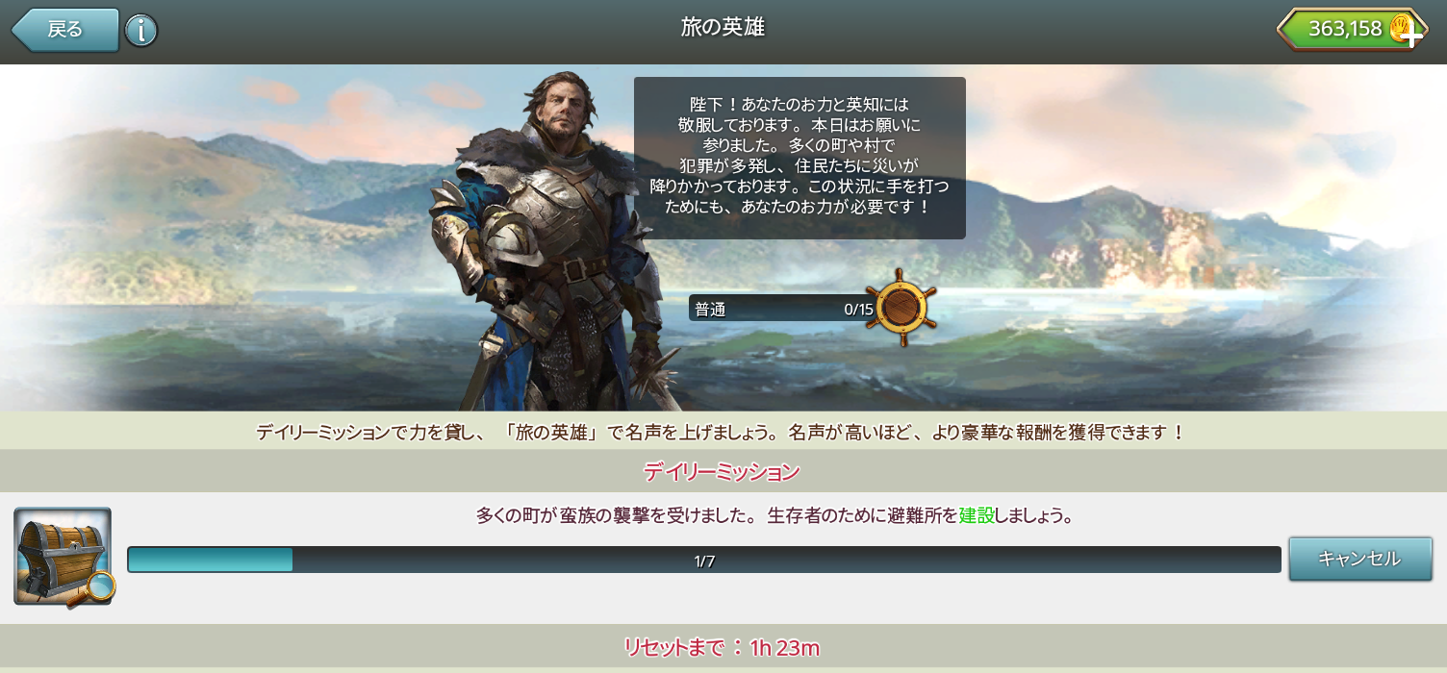Click the green 建設 link in mission text
The width and height of the screenshot is (1447, 673).
click(976, 515)
